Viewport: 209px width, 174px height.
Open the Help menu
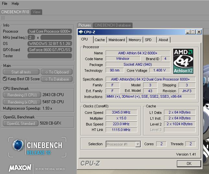click(15, 4)
